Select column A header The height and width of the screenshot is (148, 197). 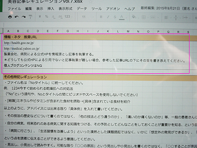coord(8,31)
